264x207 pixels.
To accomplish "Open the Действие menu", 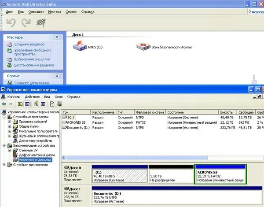I will coord(32,97).
